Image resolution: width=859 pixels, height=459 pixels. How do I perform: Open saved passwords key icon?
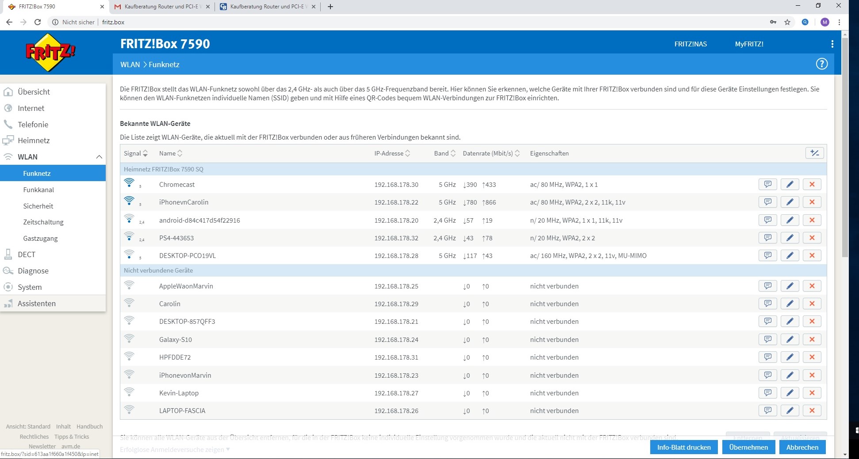pyautogui.click(x=773, y=22)
